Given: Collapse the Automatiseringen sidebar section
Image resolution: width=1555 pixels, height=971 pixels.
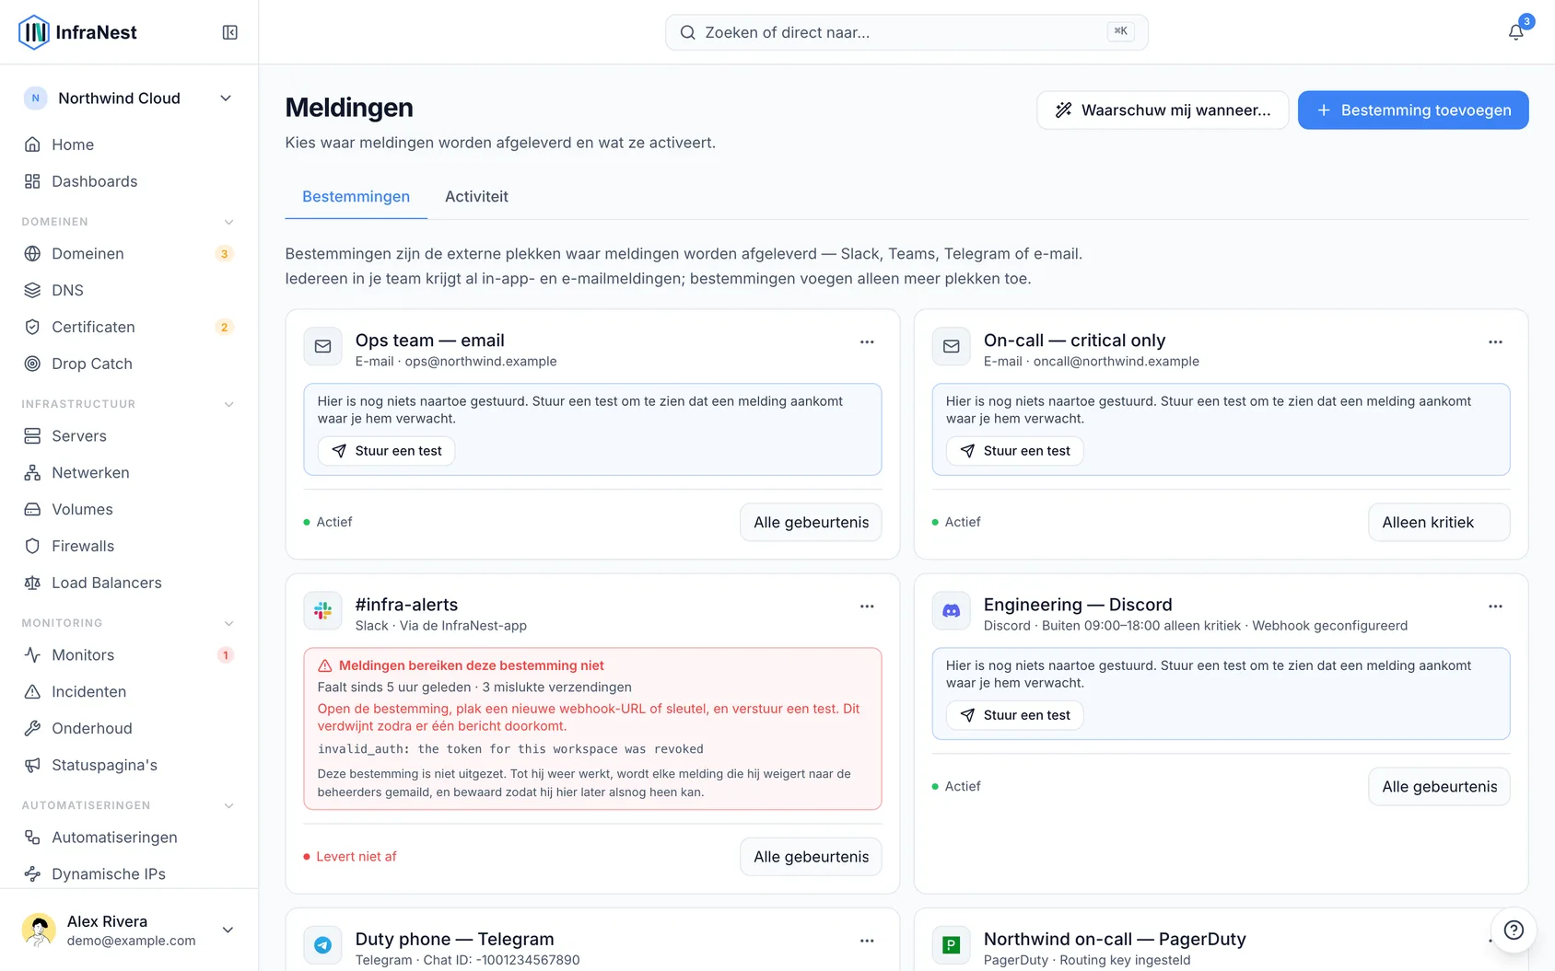Looking at the screenshot, I should click(229, 805).
